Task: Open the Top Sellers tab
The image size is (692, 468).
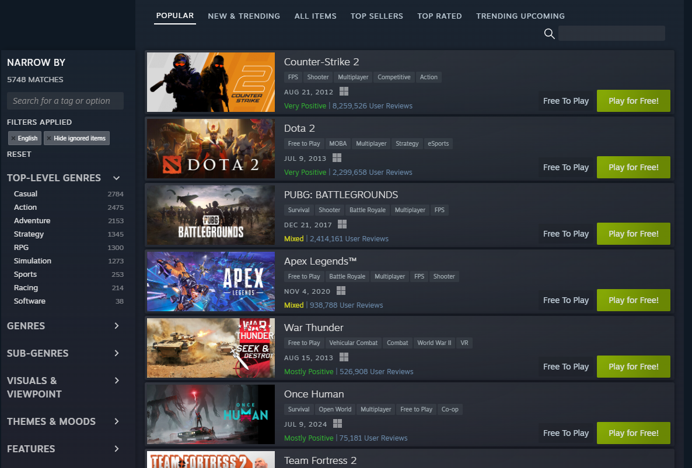Action: click(377, 16)
